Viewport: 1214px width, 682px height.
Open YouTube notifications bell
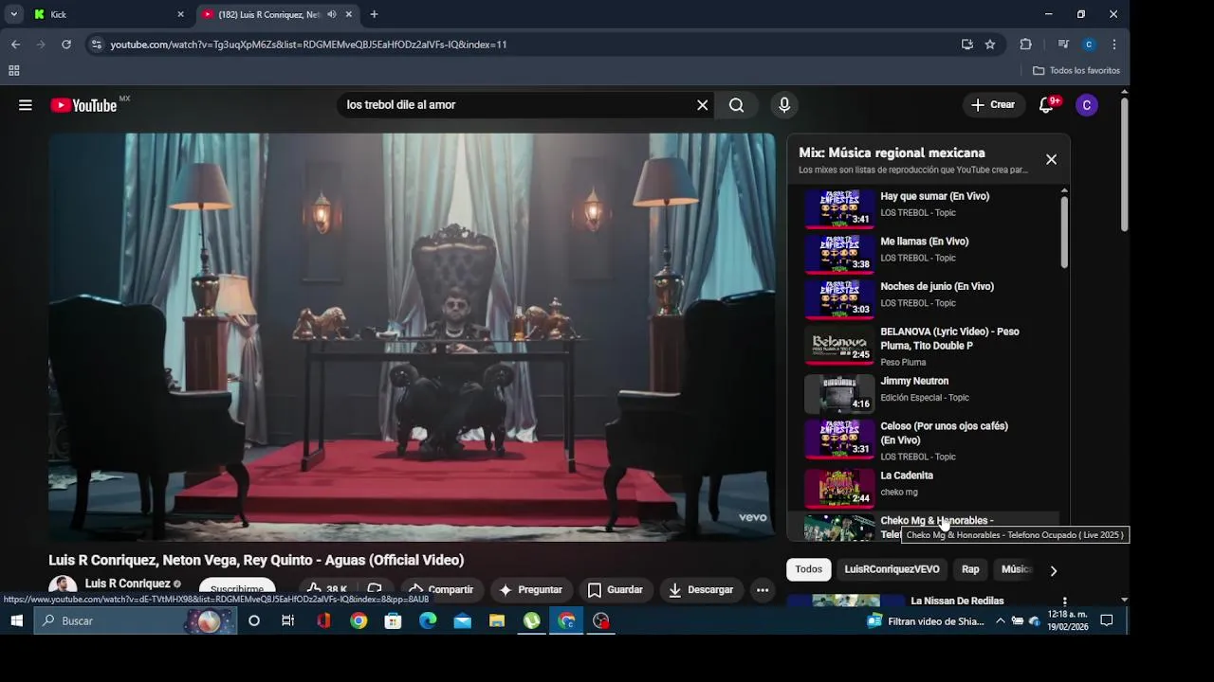(1047, 105)
